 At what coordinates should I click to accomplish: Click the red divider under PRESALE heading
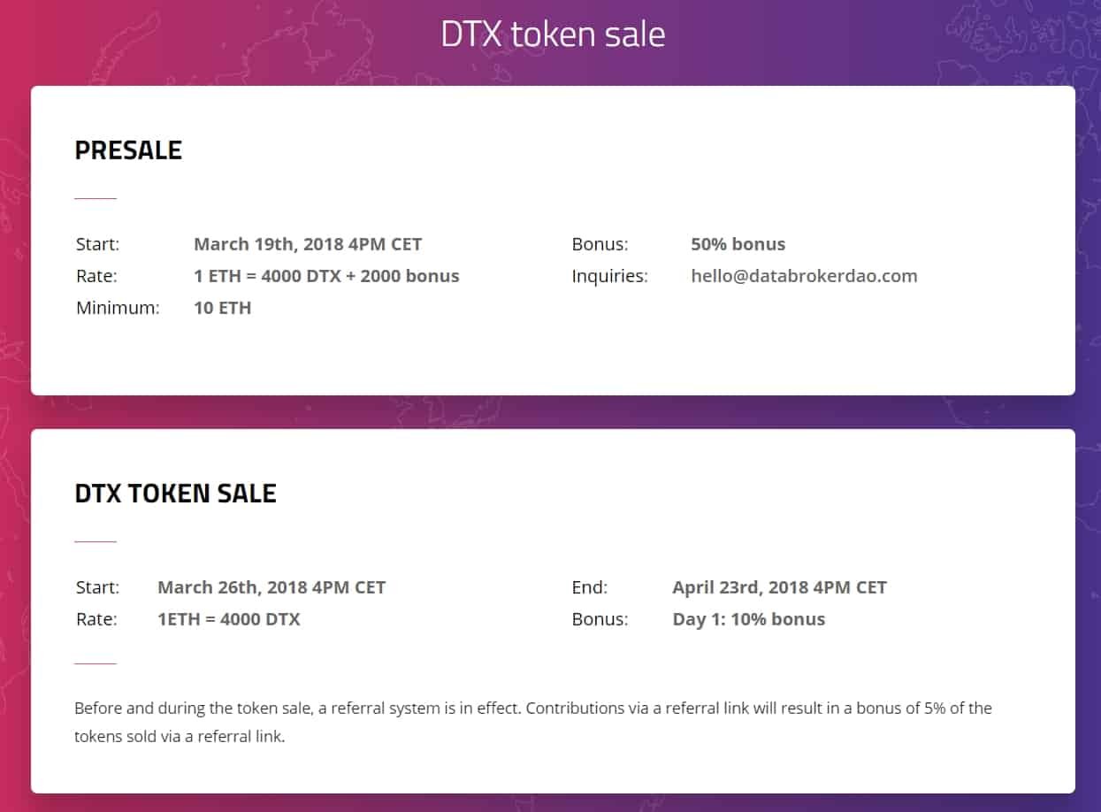coord(96,199)
